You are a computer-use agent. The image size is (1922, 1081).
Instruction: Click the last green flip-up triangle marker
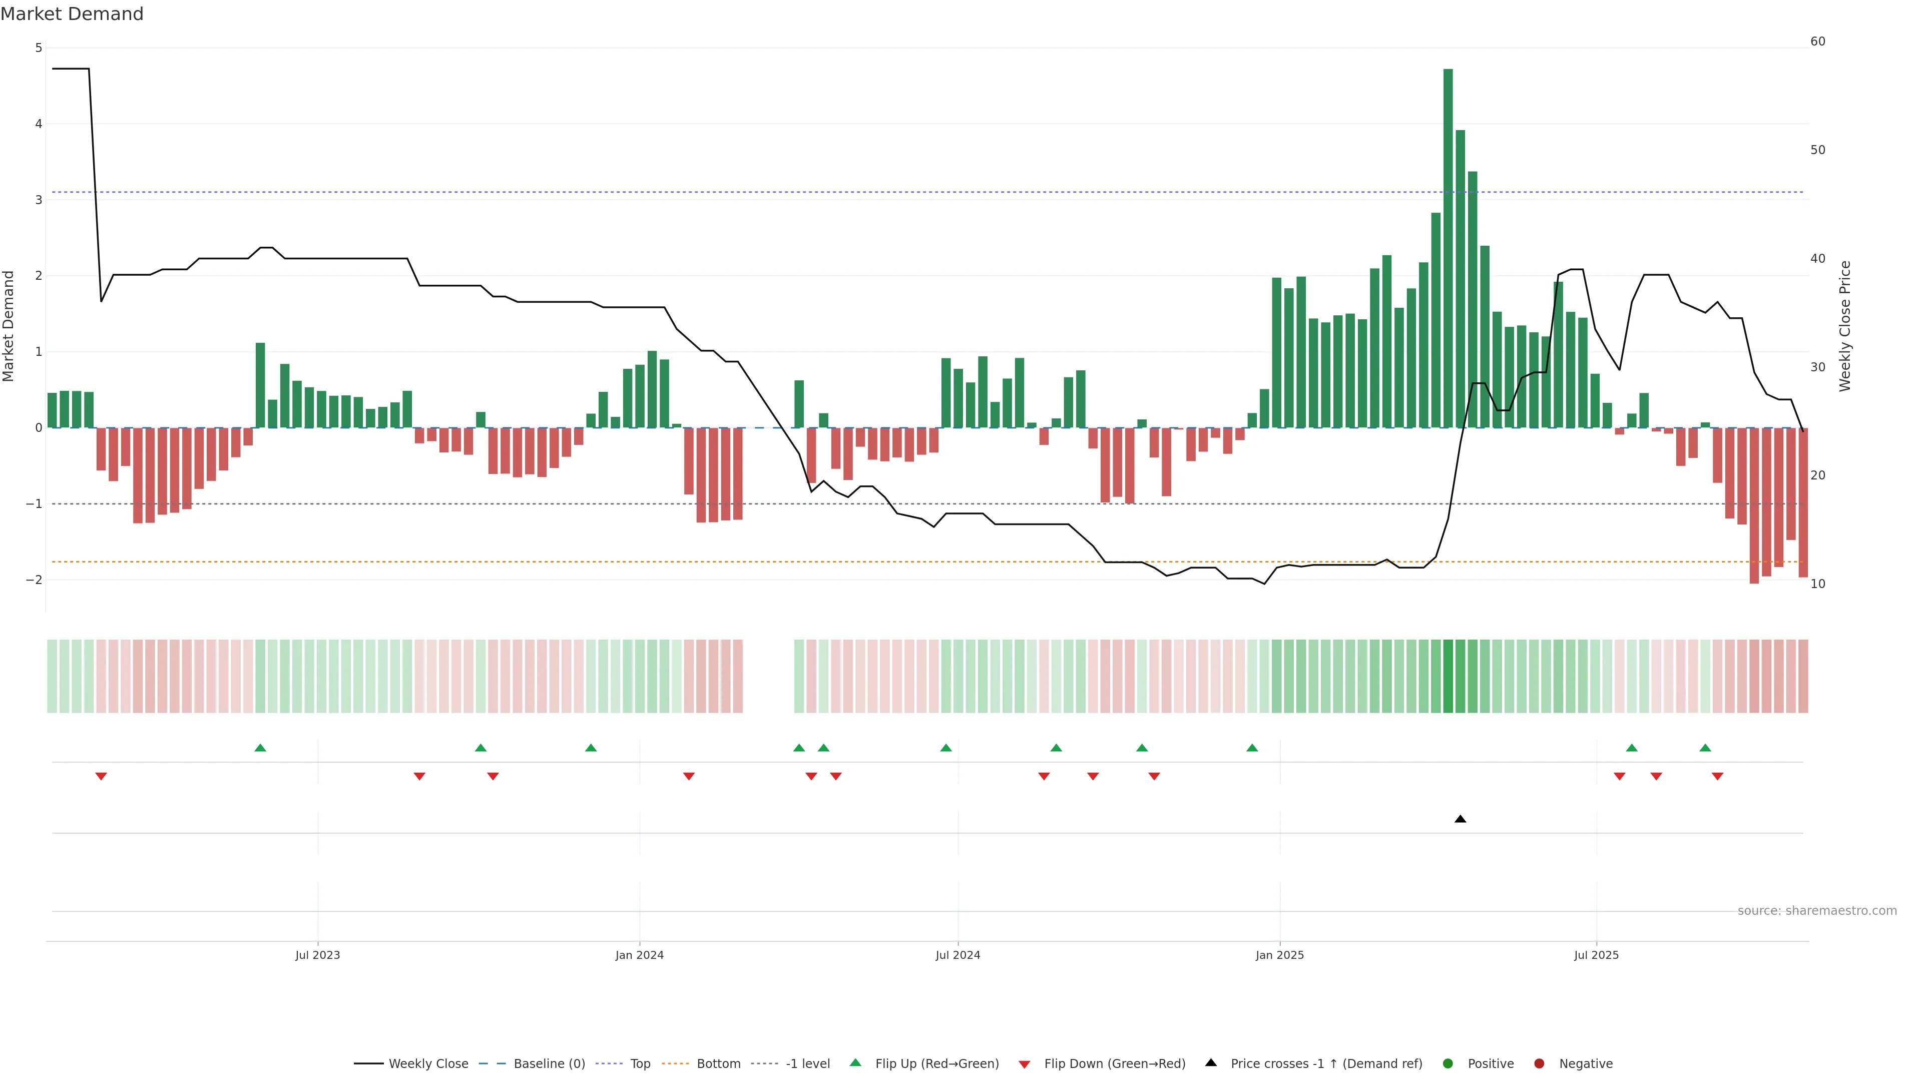(x=1705, y=748)
